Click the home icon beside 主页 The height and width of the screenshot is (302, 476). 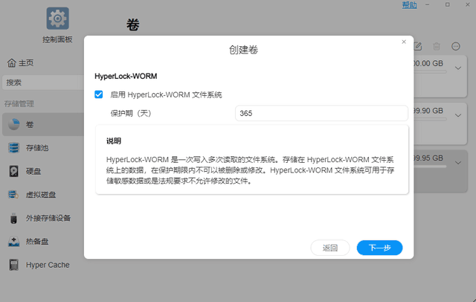click(x=12, y=62)
